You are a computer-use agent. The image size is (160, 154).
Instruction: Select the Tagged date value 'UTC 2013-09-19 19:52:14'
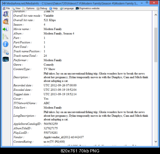(60, 94)
